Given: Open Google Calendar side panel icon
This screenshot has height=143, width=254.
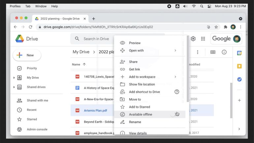Looking at the screenshot, I should (x=239, y=53).
